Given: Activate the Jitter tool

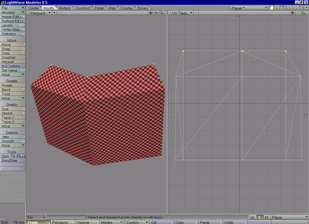Looking at the screenshot, I should (x=13, y=137).
